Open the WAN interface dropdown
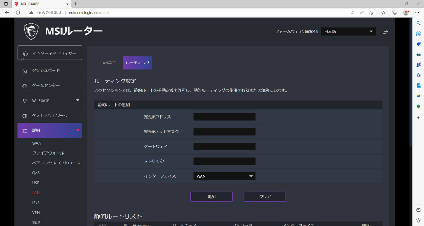 224,176
